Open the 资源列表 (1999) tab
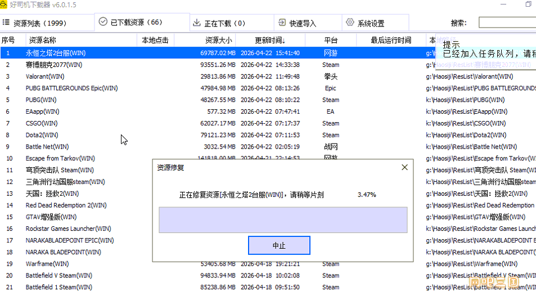Screen dimensions: 536x296 47,23
